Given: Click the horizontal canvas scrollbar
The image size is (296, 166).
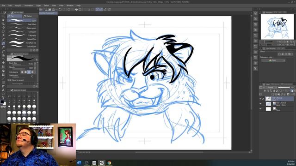Looking at the screenshot, I should 169,152.
